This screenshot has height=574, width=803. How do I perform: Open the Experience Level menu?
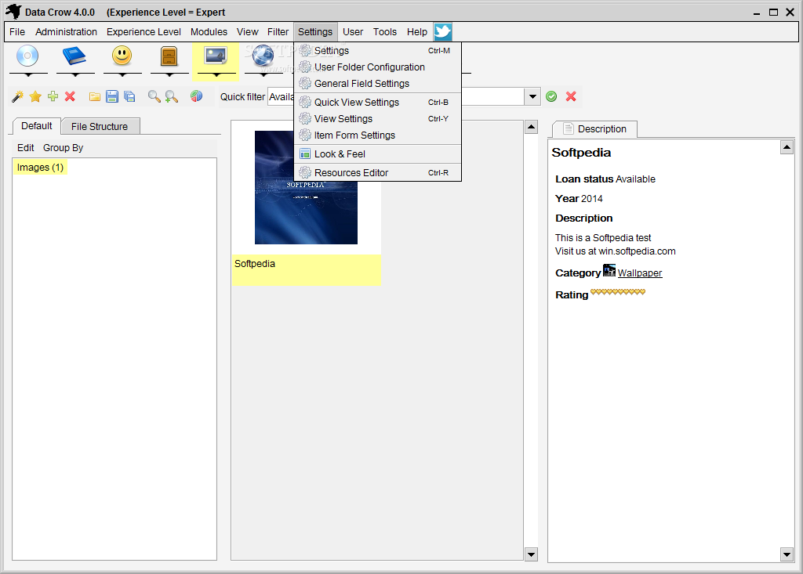(x=144, y=32)
